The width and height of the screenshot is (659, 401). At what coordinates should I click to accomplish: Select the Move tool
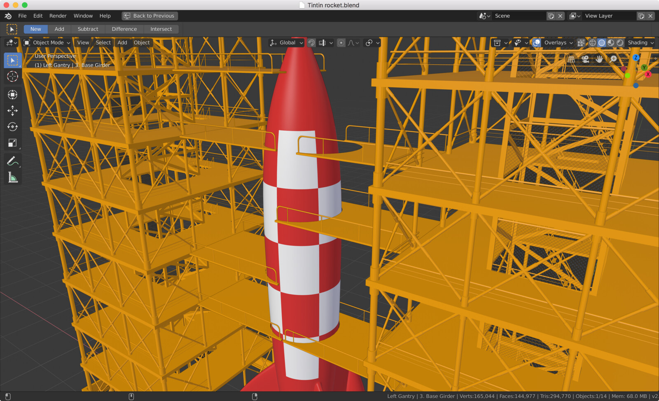(x=13, y=111)
